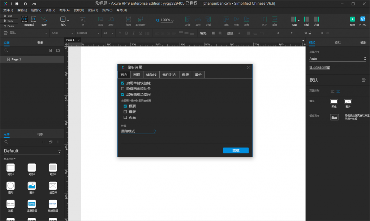Enable the 母版 thumbnail checkbox
Screen dimensions: 370x221
pyautogui.click(x=125, y=112)
